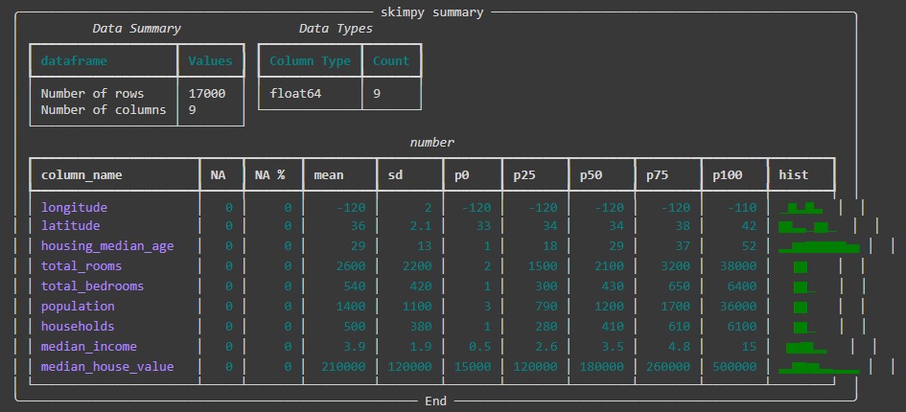
Task: Click the 'NA %' column header
Action: click(x=269, y=174)
